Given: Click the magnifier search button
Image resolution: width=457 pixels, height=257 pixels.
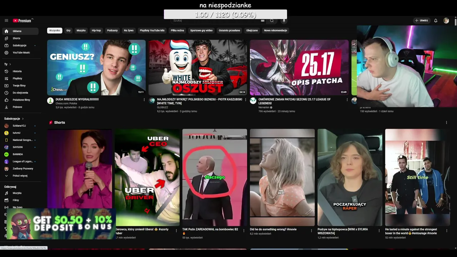Looking at the screenshot, I should [x=272, y=21].
